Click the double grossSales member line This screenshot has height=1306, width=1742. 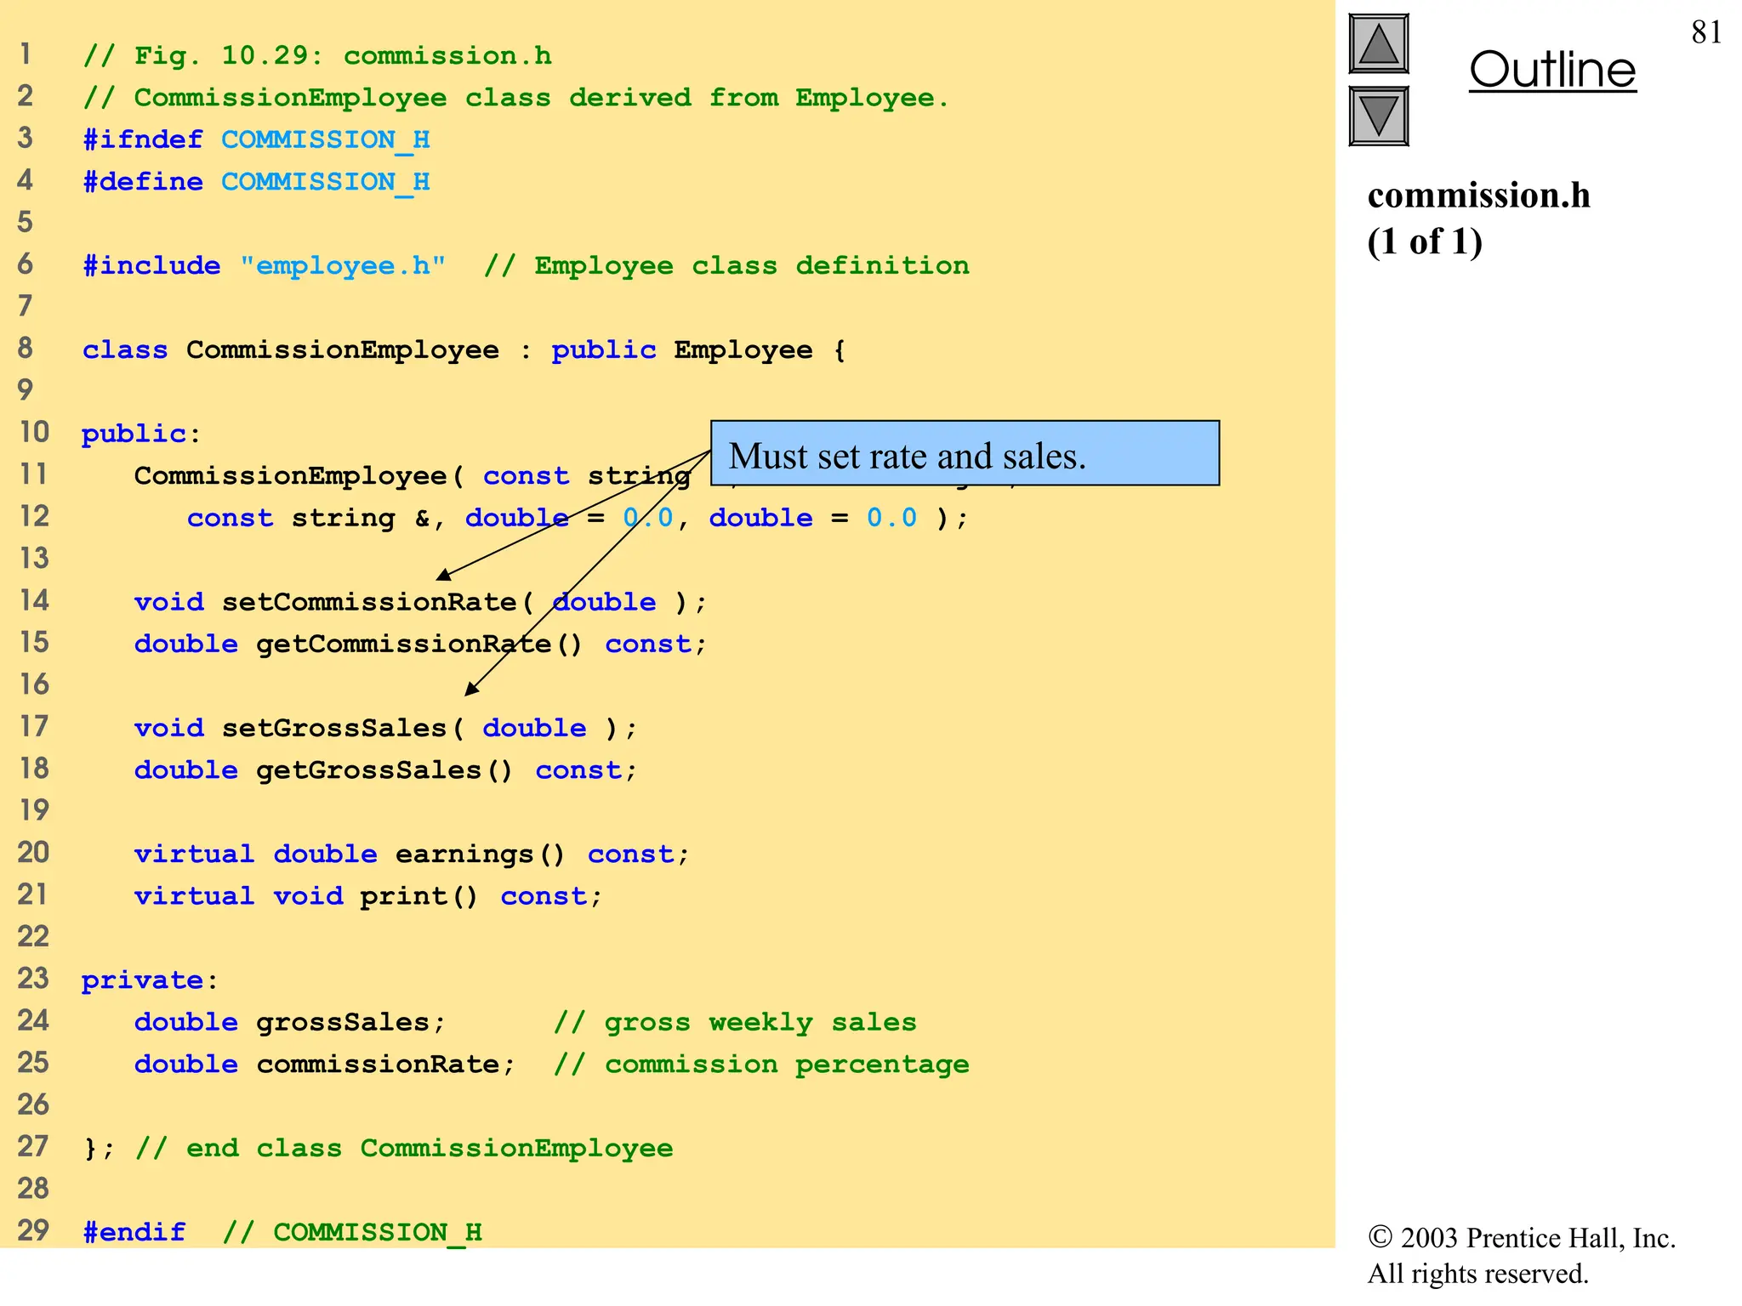(x=289, y=1022)
